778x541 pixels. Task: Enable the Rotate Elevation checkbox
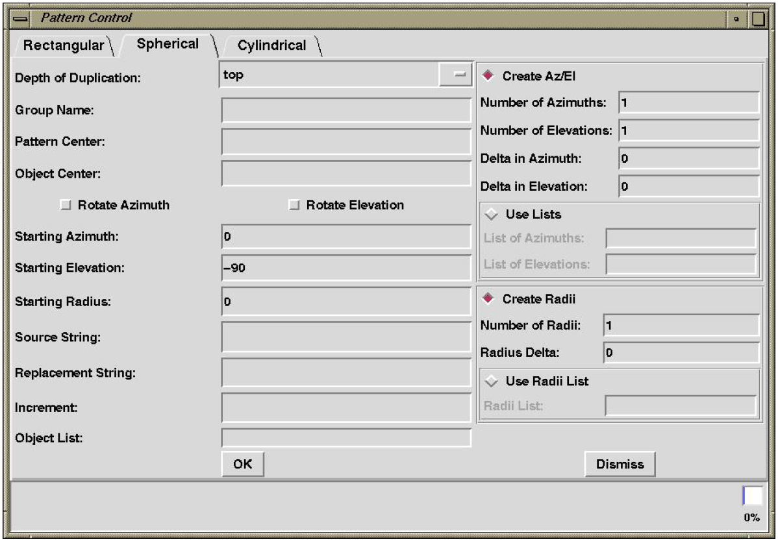tap(294, 205)
